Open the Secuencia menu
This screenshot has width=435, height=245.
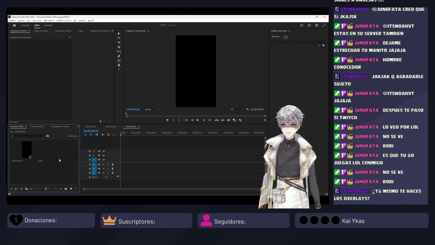(37, 20)
